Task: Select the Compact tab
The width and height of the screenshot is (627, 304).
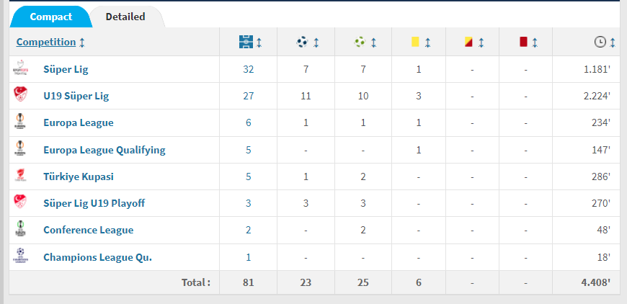Action: click(x=50, y=17)
